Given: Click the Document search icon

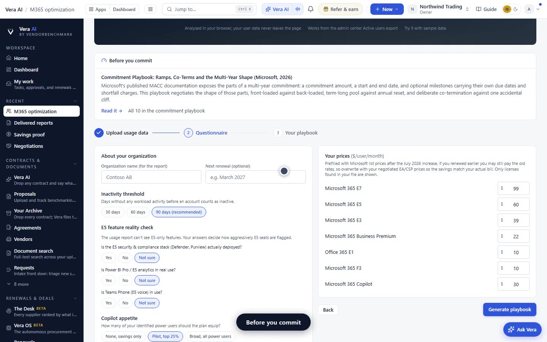Looking at the screenshot, I should (x=9, y=253).
